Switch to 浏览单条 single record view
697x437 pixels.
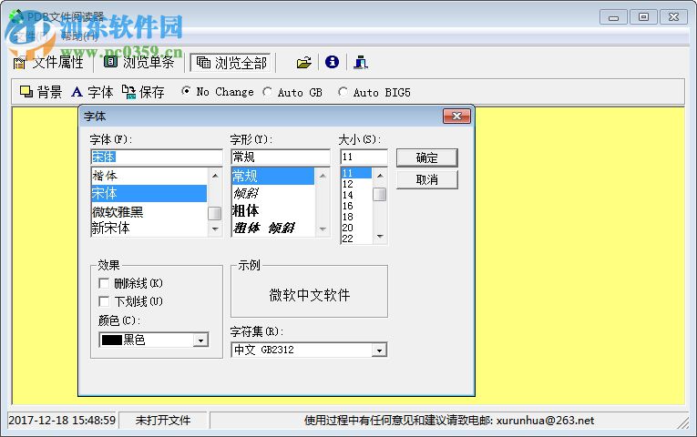138,63
